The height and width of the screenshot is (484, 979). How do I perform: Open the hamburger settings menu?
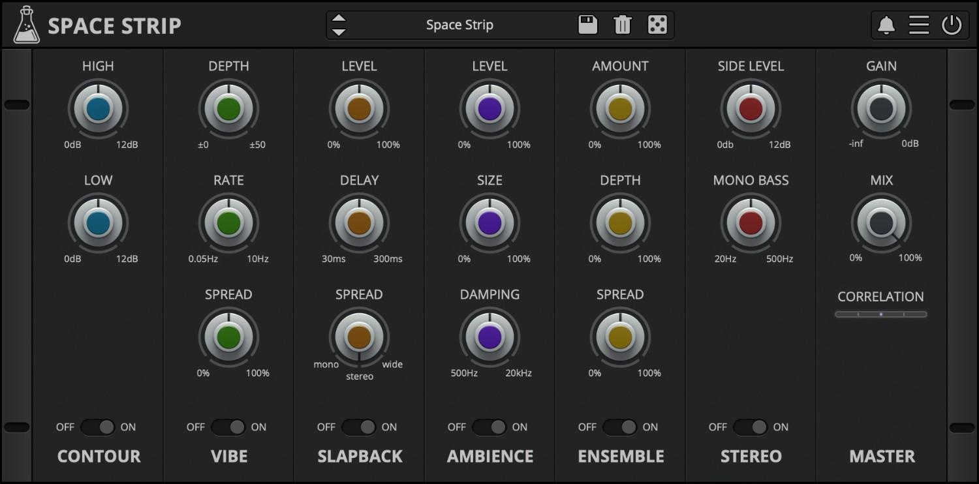click(x=919, y=24)
